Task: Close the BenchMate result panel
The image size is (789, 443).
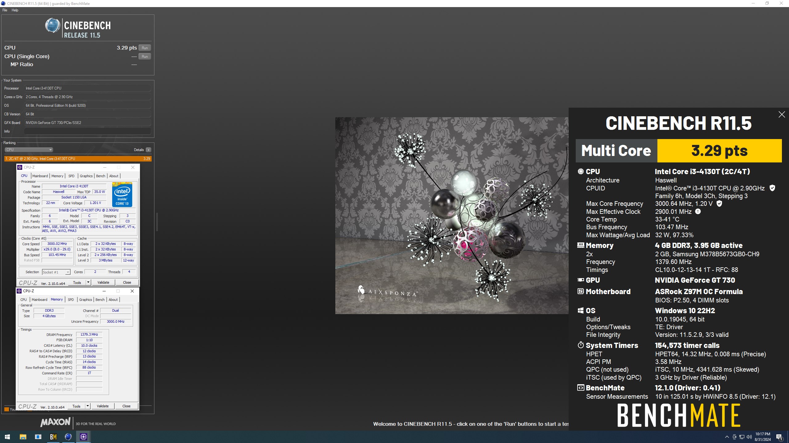Action: [x=782, y=114]
